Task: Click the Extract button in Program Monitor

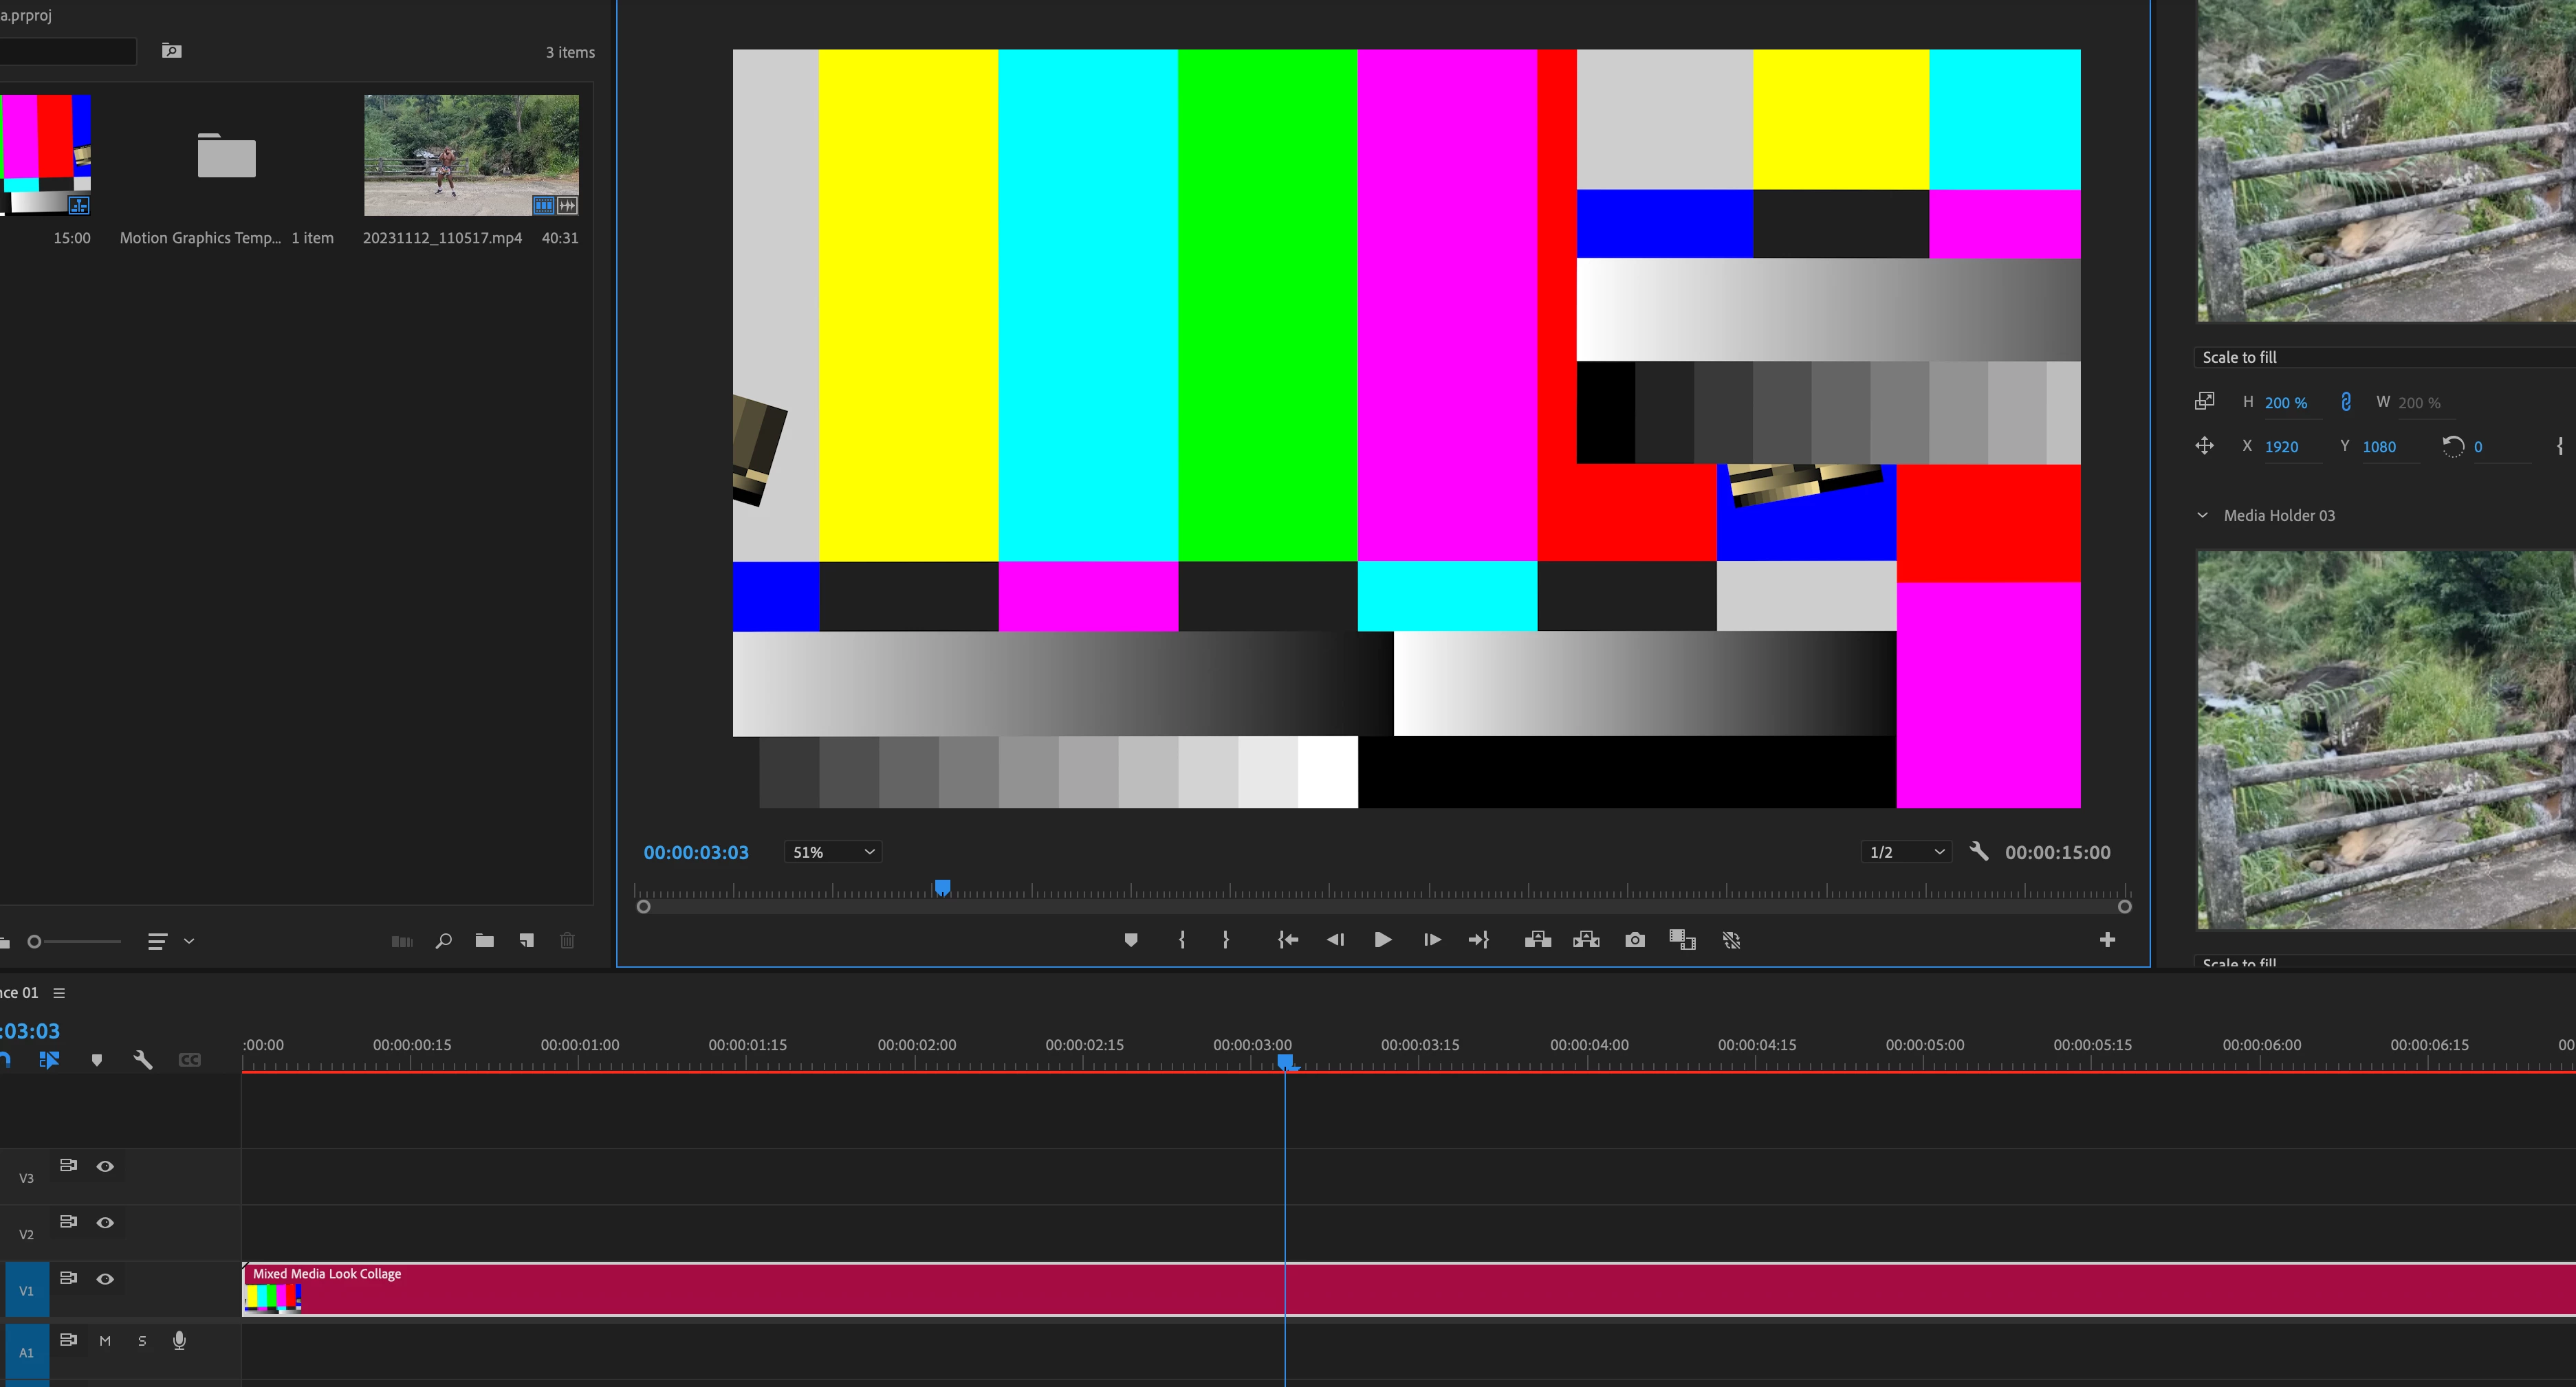Action: click(1586, 940)
